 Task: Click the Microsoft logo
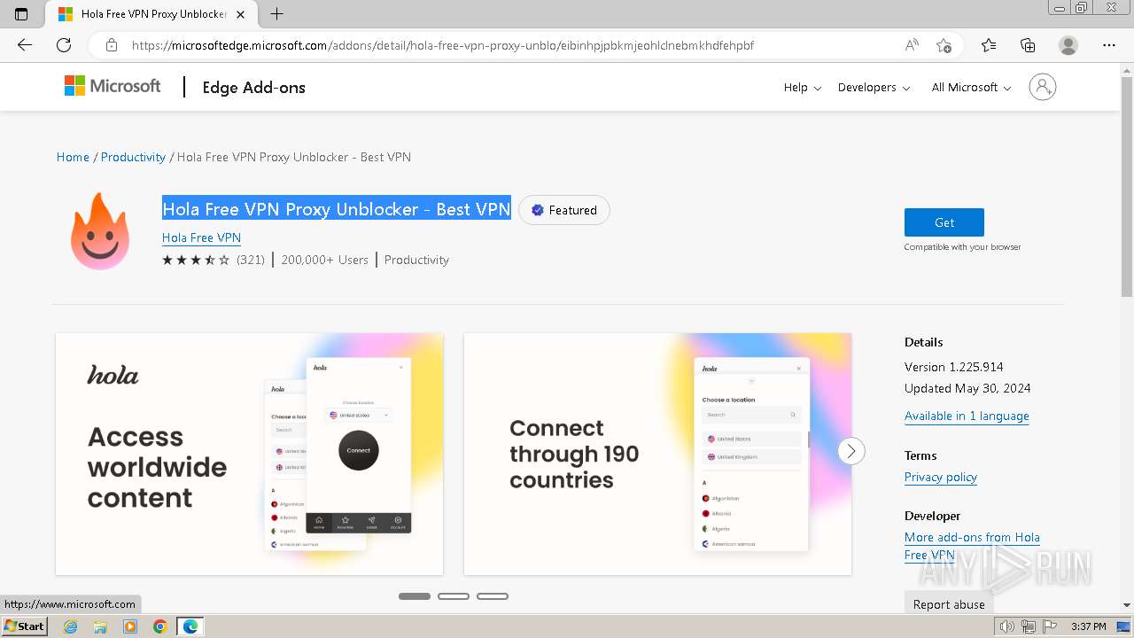[113, 86]
